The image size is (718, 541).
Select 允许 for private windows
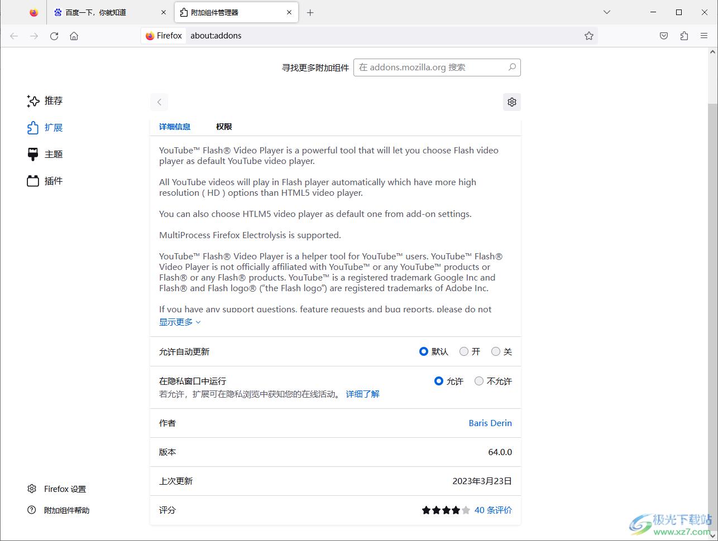pyautogui.click(x=439, y=381)
